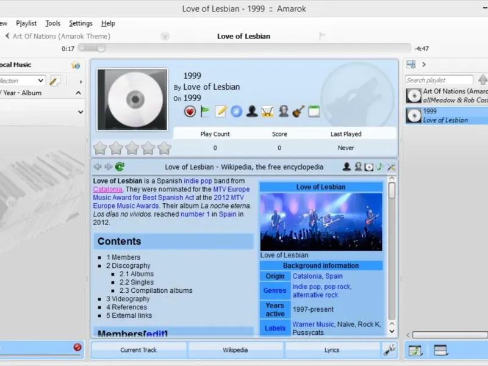
Task: Reload the Wikipedia page with green refresh icon
Action: (120, 167)
